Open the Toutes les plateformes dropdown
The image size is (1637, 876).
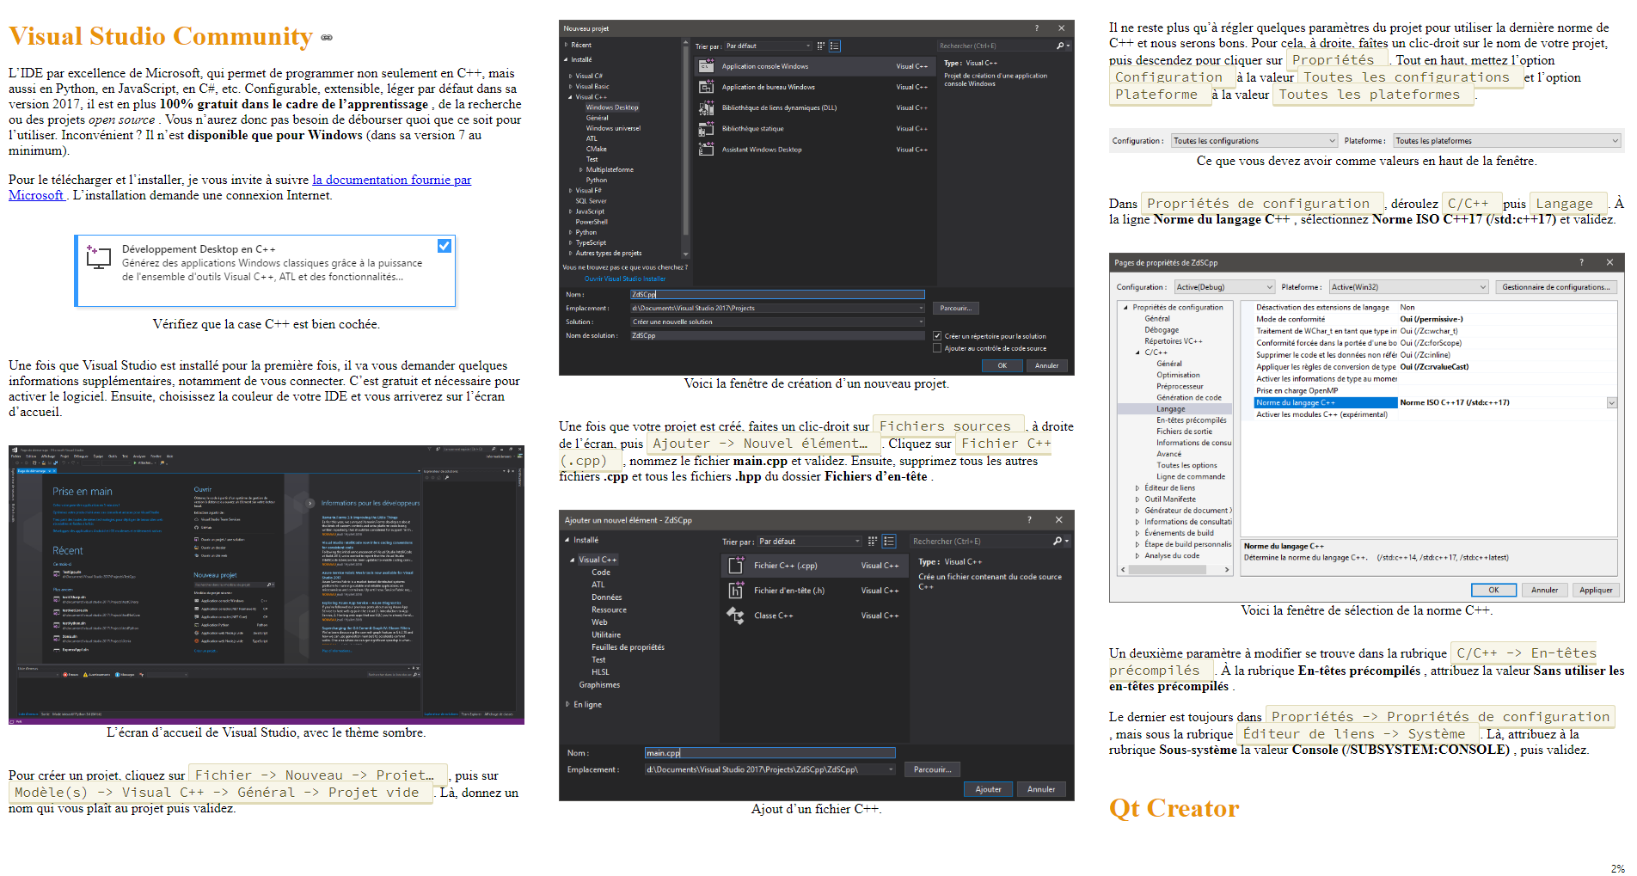1506,141
